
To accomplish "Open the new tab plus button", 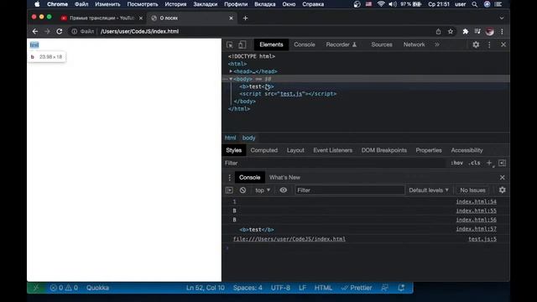I will pyautogui.click(x=245, y=18).
